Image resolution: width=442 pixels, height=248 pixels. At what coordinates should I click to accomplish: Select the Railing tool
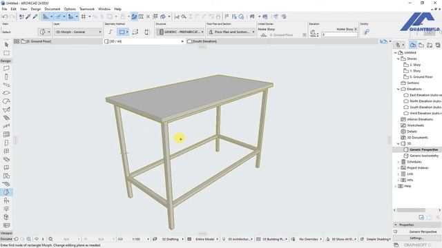(x=6, y=126)
